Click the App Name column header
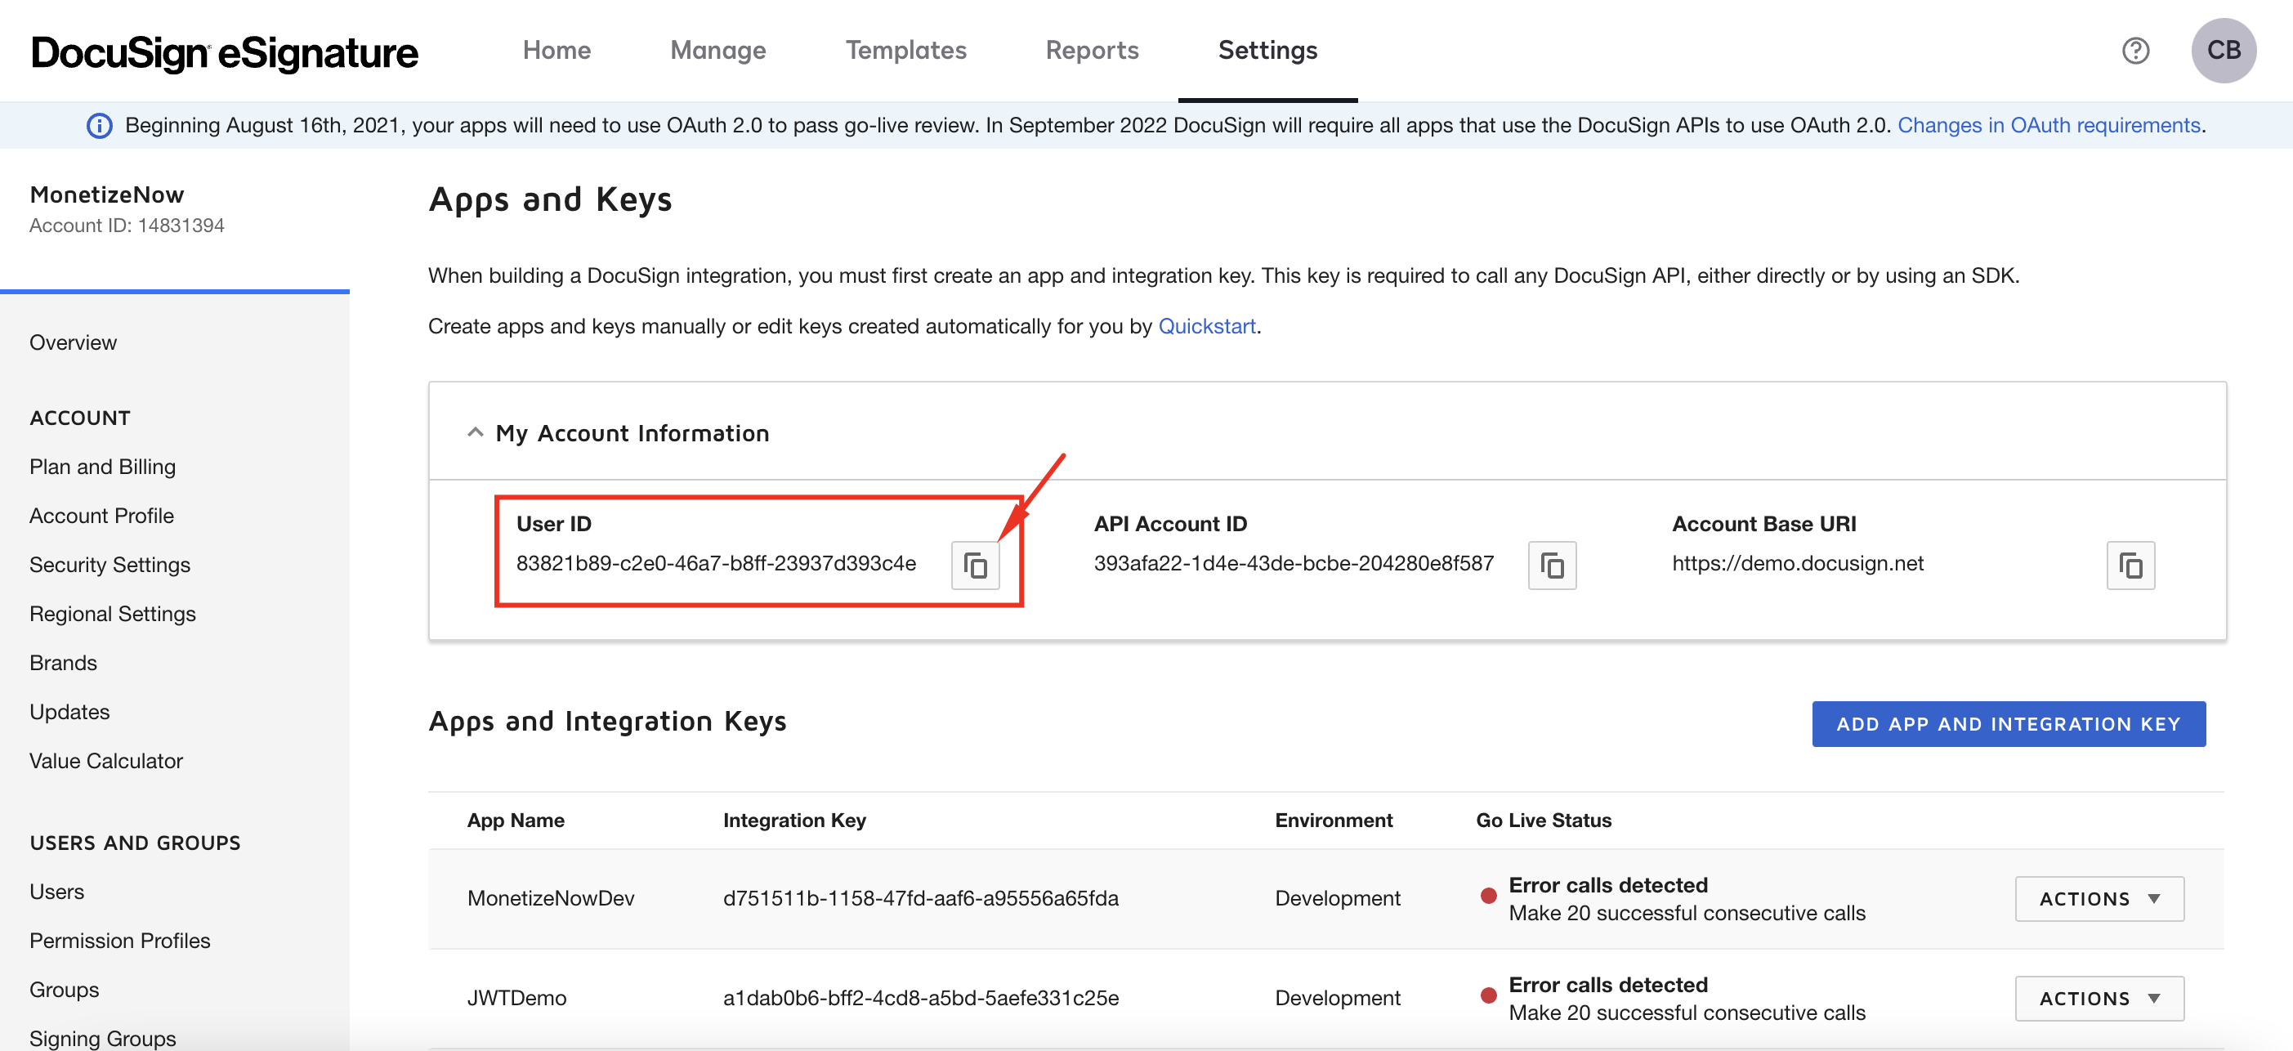The width and height of the screenshot is (2293, 1051). (516, 821)
